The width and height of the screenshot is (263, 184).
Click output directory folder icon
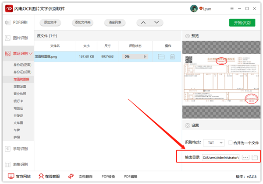coord(255,157)
